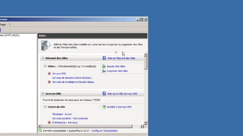
Task: Click the 'Dernière actualisation : Aujourd'hui à 12:57' status text
Action: click(x=66, y=131)
